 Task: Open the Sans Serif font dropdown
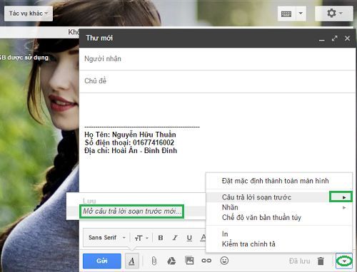point(107,238)
